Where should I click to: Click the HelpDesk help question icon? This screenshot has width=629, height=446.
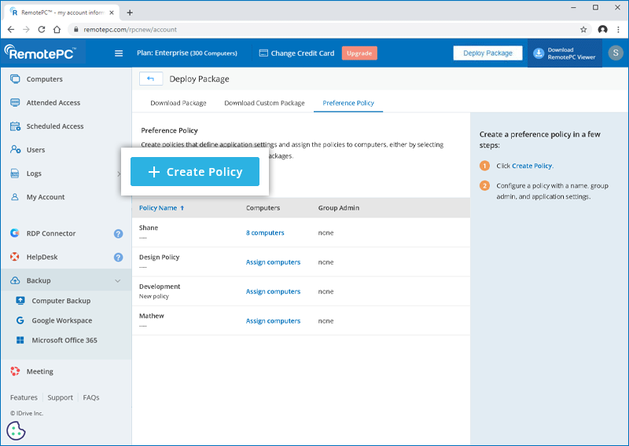tap(118, 258)
